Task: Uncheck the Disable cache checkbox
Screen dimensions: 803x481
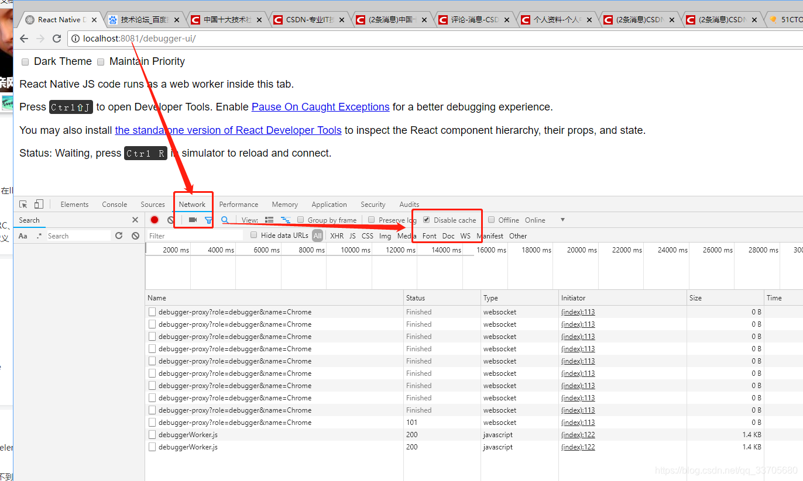Action: coord(427,220)
